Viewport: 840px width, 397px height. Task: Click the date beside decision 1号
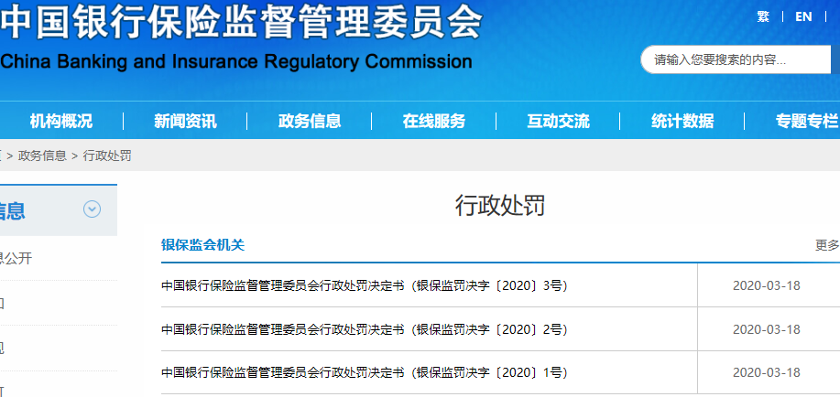[x=766, y=373]
